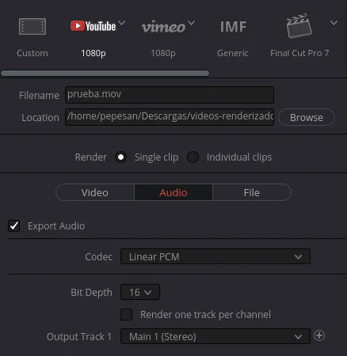Add another output track with plus icon
The height and width of the screenshot is (356, 347).
[319, 335]
